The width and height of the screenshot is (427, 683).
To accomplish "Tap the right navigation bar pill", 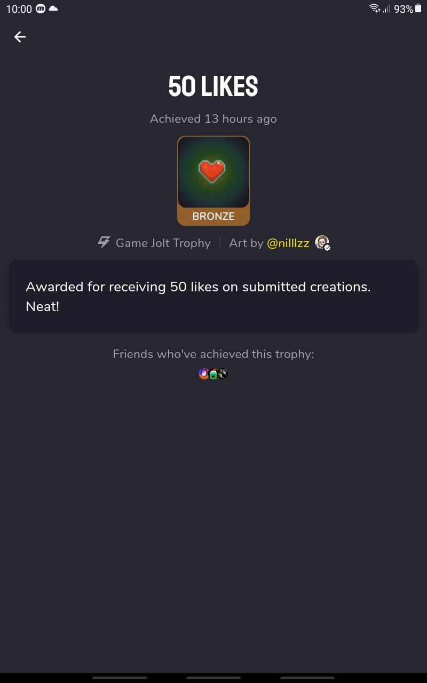I will click(307, 678).
